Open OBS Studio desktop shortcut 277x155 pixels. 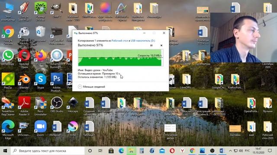[x=57, y=105]
